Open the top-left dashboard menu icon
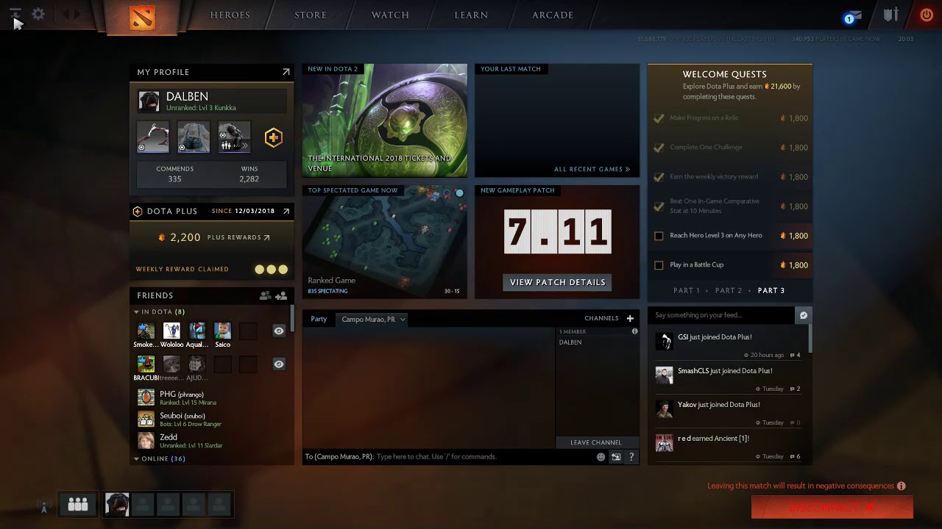Viewport: 942px width, 529px height. click(15, 14)
